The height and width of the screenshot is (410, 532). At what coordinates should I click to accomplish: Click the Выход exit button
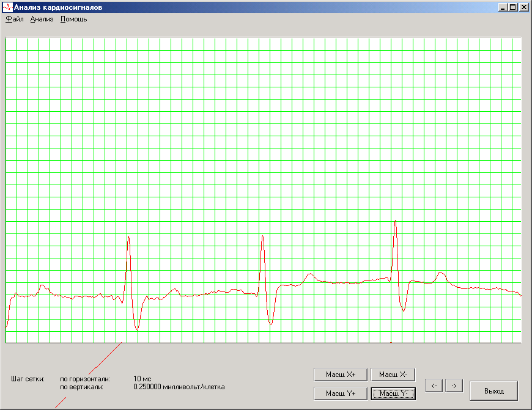(x=494, y=391)
